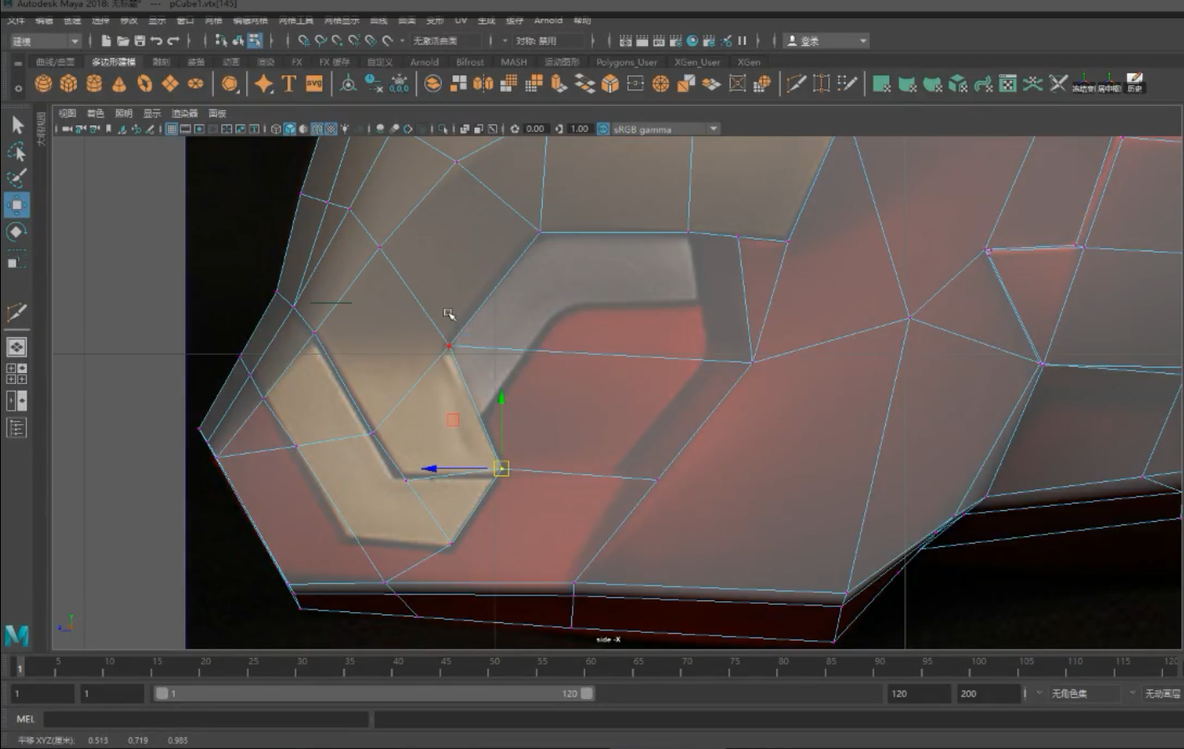Click the Save scene disk icon
The width and height of the screenshot is (1184, 749).
point(139,40)
